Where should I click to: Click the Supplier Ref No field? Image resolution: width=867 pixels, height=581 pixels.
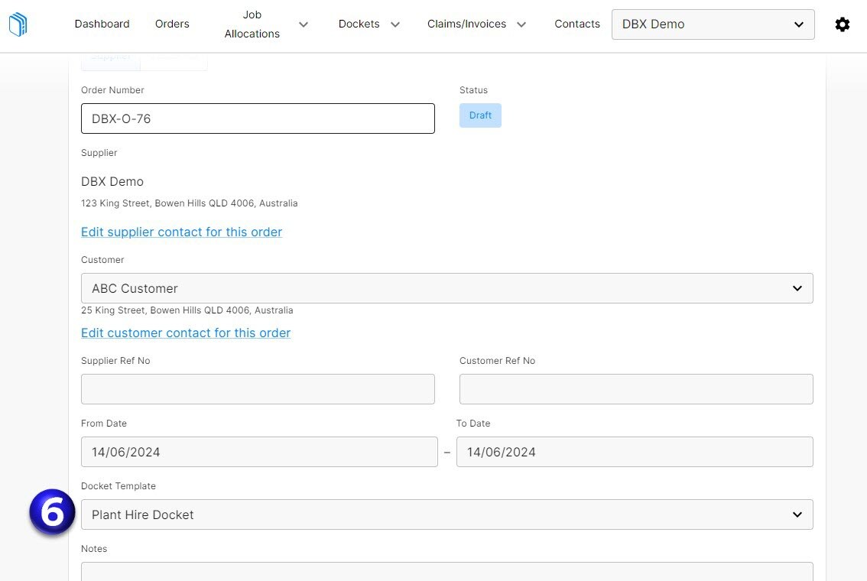pos(258,388)
